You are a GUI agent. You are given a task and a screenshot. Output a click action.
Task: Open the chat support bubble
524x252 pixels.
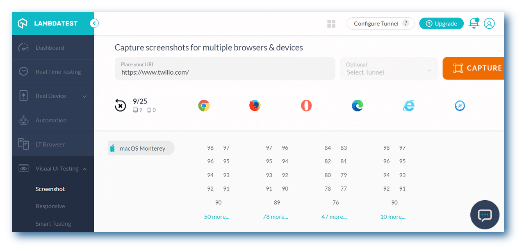click(x=485, y=215)
